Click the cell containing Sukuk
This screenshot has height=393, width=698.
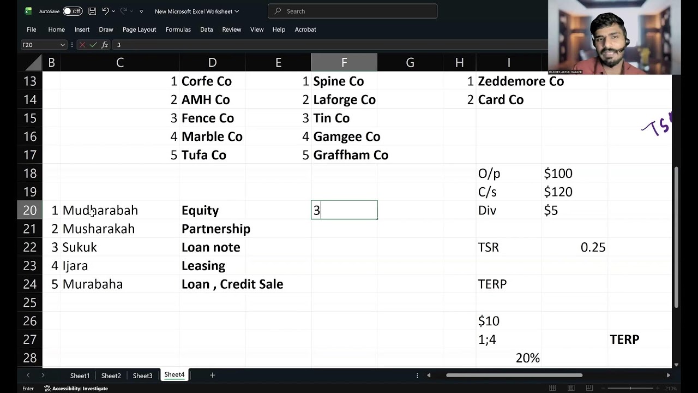(120, 247)
